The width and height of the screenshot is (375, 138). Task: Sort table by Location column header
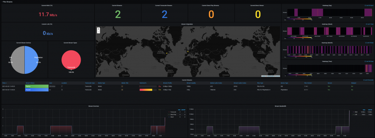64,83
